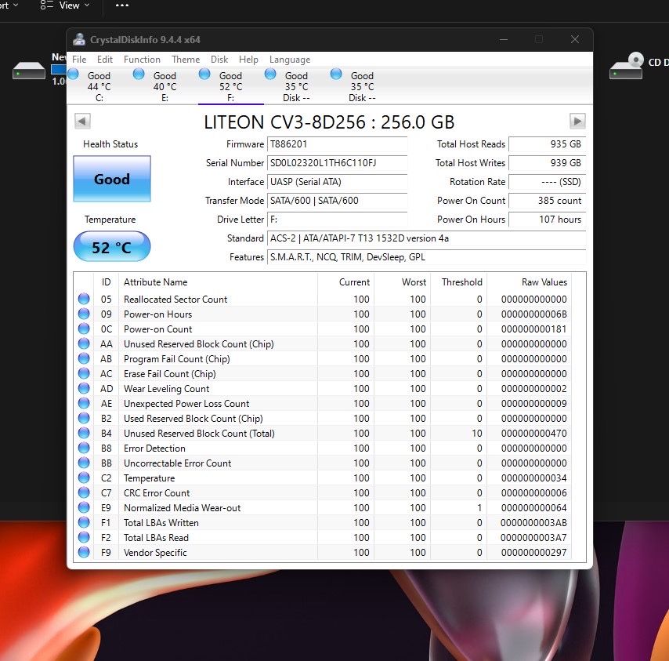Click status orb for CRC Error Count row

[x=84, y=492]
